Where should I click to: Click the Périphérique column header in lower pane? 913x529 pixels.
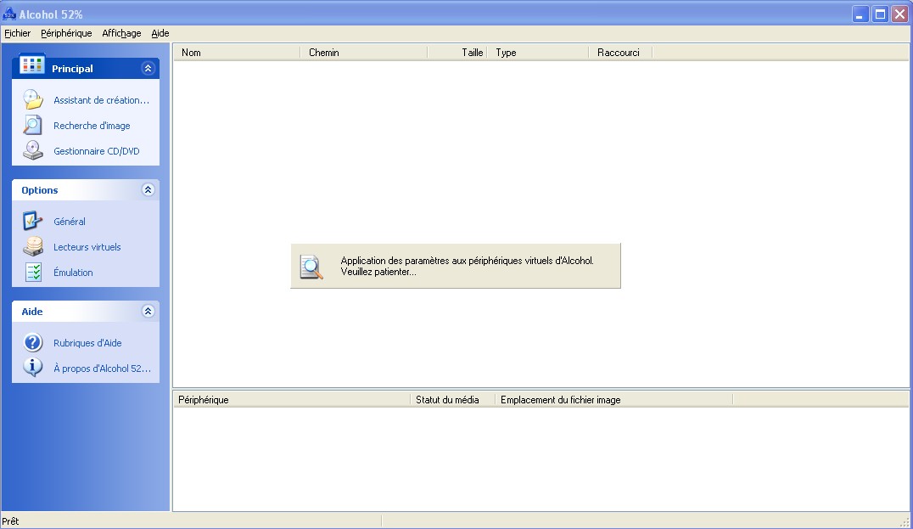(292, 400)
